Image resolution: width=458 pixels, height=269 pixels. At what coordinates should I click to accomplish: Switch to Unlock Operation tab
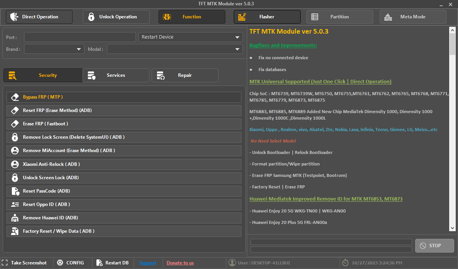pos(116,17)
